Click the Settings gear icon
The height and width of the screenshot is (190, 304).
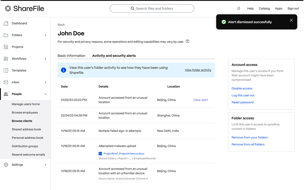tap(6, 165)
